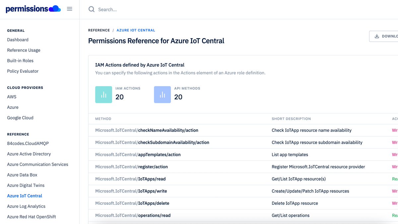This screenshot has width=398, height=224.
Task: Click the SHORT DESCRIPTION column header
Action: coord(291,119)
